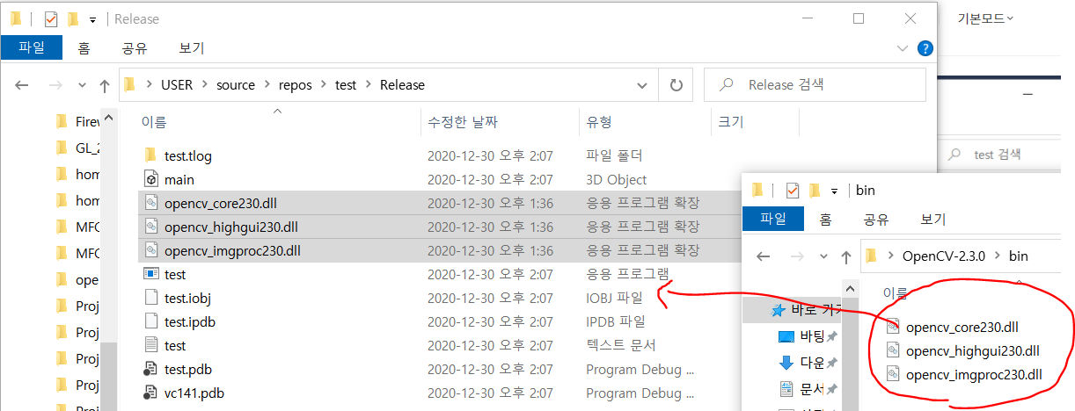Click the properties checkmark icon in bin title bar
This screenshot has width=1075, height=411.
(793, 190)
